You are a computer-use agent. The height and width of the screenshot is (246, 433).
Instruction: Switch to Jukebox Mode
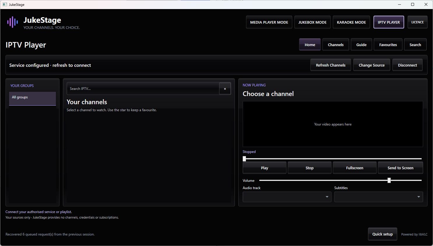click(312, 22)
